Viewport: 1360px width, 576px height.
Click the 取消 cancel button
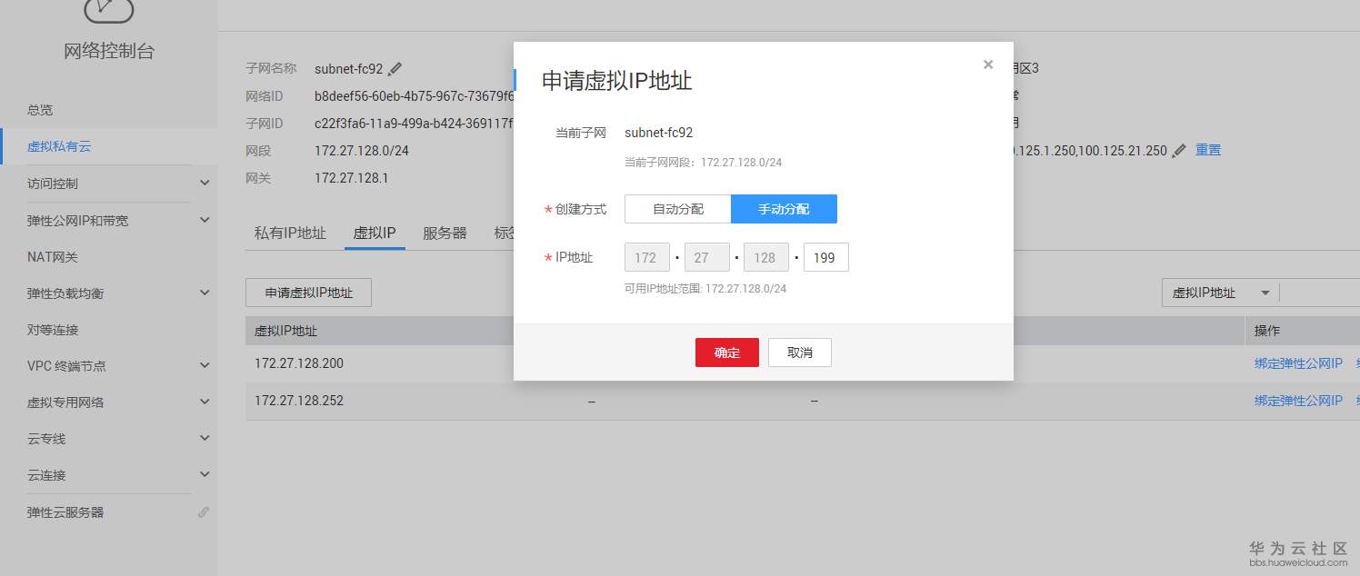(x=799, y=353)
